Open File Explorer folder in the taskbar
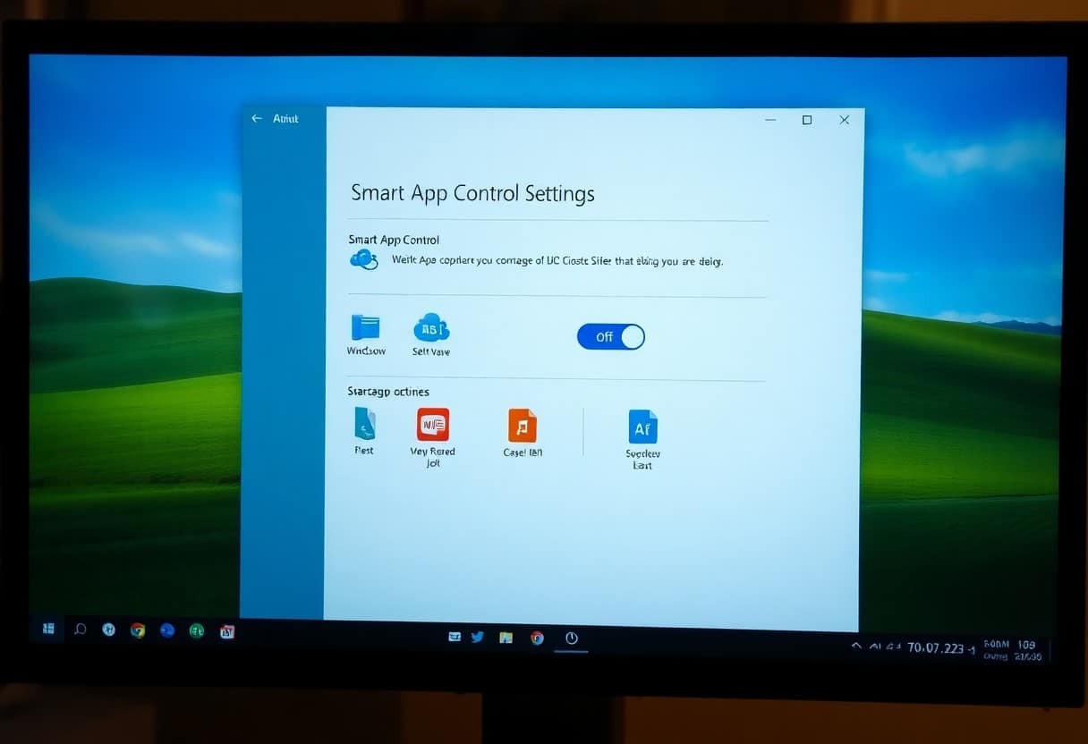1088x744 pixels. 506,638
